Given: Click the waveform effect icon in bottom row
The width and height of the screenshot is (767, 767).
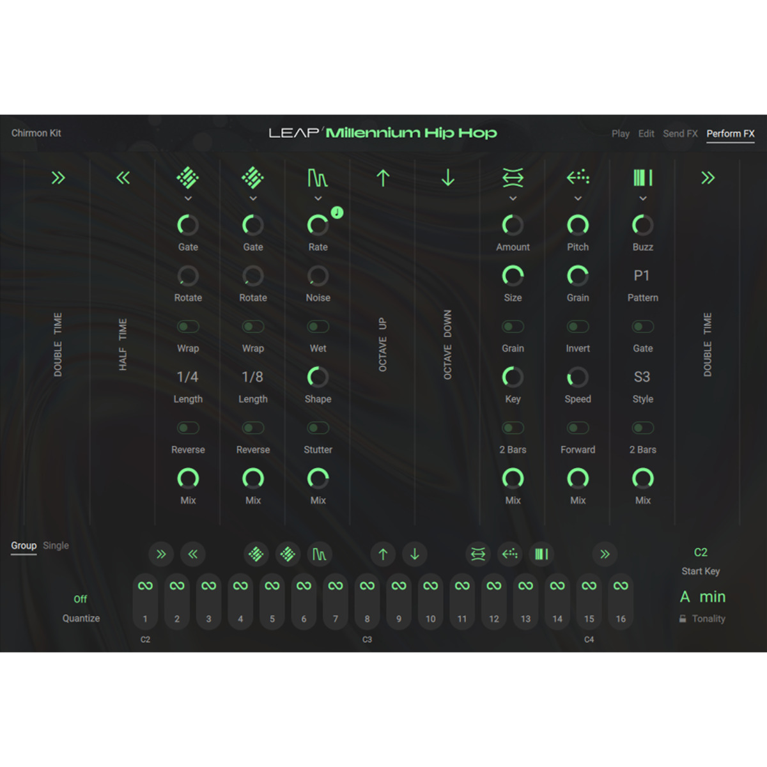Looking at the screenshot, I should [x=319, y=554].
